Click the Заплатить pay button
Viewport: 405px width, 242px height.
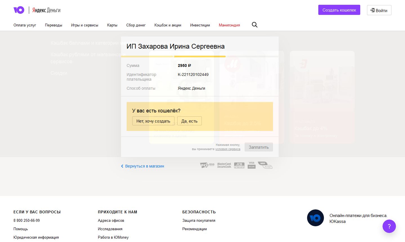click(259, 147)
